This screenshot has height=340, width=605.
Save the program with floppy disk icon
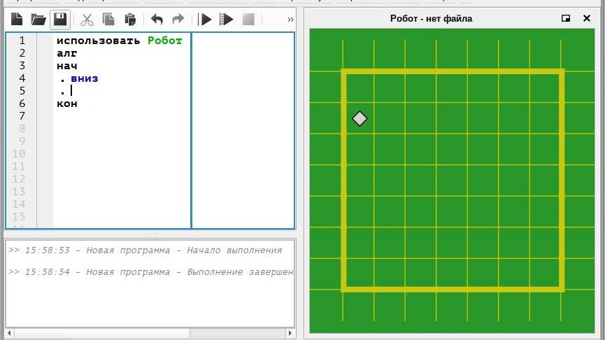tap(60, 20)
